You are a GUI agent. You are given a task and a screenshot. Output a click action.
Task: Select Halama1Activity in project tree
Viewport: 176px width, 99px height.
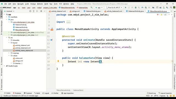pos(21,25)
